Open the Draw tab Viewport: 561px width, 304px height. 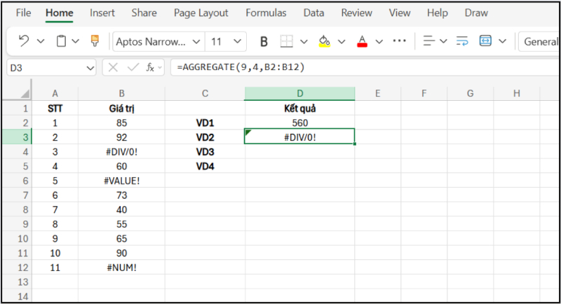476,13
